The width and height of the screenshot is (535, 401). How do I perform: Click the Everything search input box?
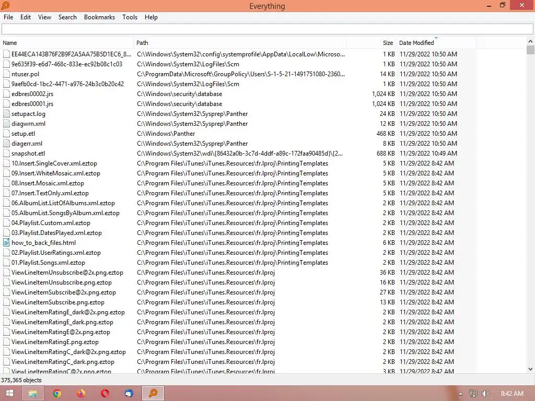coord(267,29)
